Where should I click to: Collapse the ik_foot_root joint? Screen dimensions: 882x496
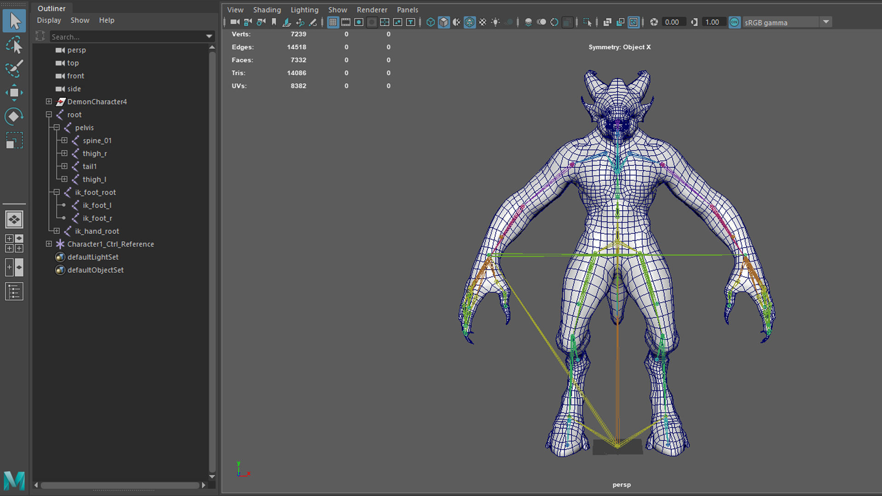[x=57, y=192]
